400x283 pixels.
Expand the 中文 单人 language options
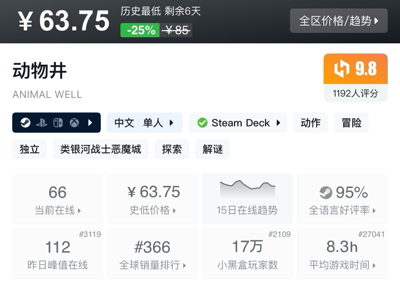(x=145, y=123)
